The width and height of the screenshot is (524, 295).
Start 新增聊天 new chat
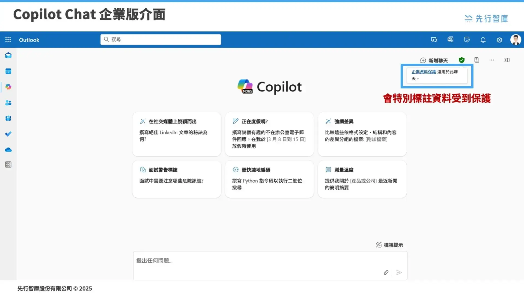click(434, 60)
